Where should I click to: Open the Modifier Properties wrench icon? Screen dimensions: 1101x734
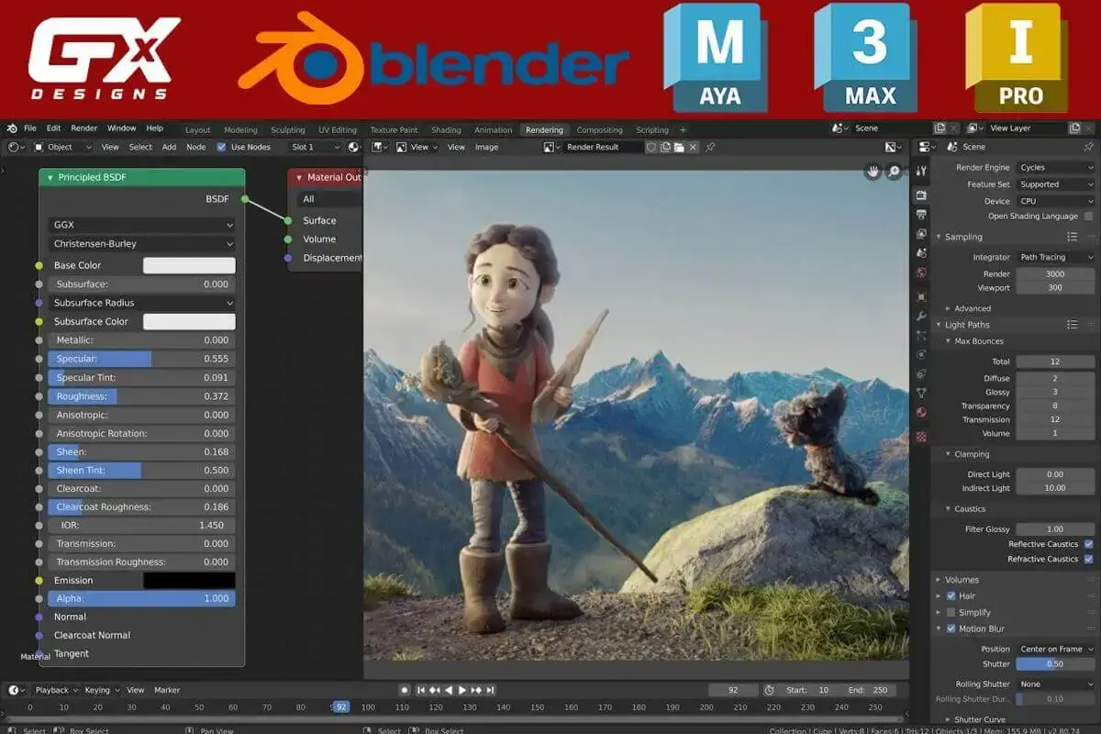pos(923,314)
